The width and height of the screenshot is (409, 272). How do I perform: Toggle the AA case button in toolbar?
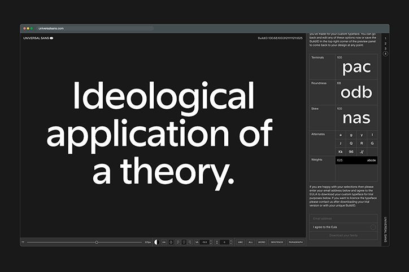[164, 242]
